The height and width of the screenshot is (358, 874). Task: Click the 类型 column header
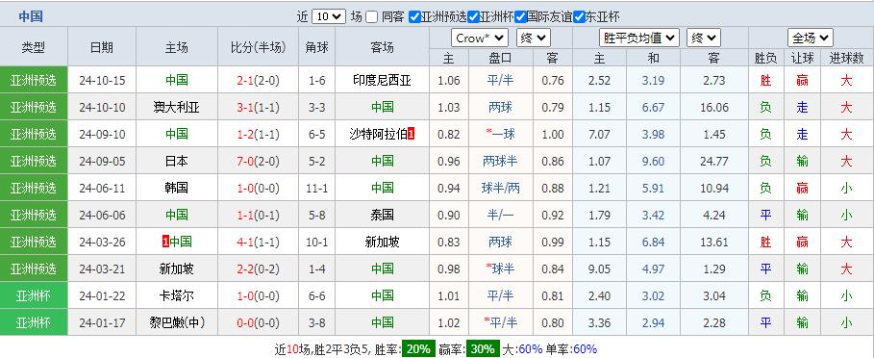(34, 47)
